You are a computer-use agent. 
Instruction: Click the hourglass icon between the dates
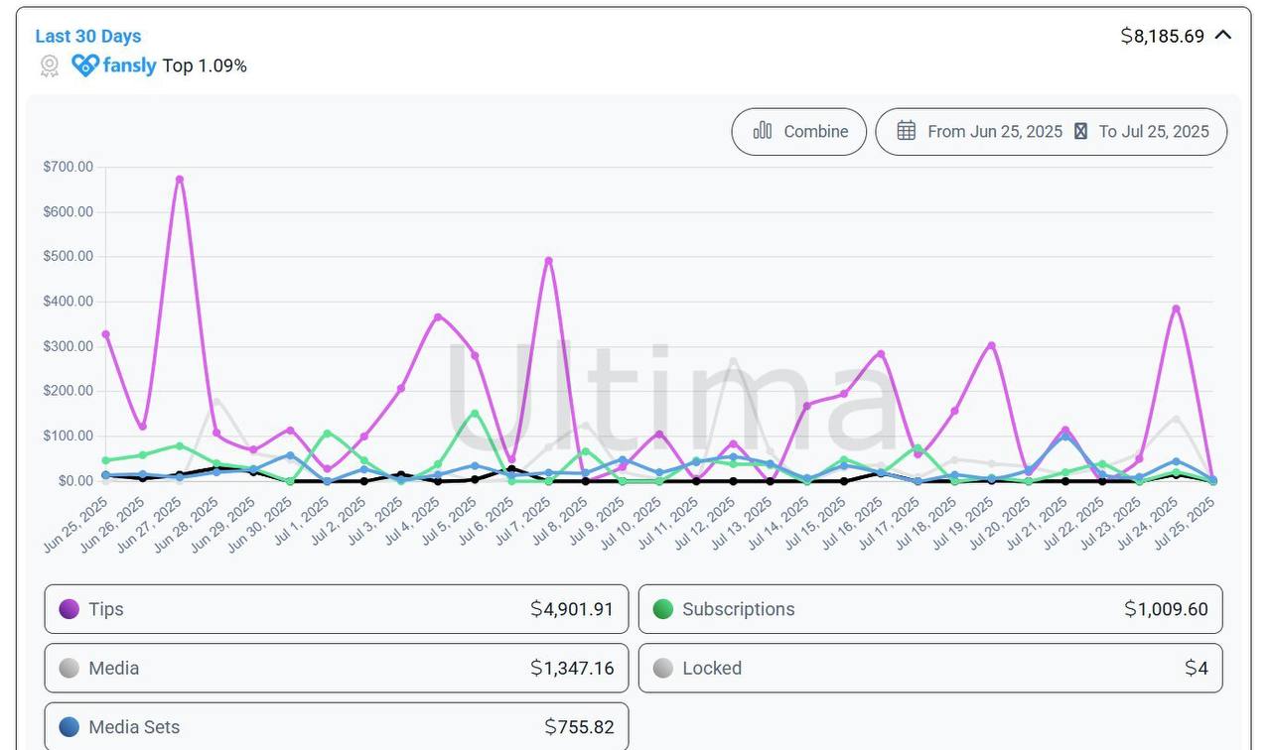pos(1080,131)
